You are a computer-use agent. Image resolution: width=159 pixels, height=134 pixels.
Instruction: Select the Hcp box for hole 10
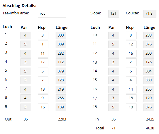(131, 36)
